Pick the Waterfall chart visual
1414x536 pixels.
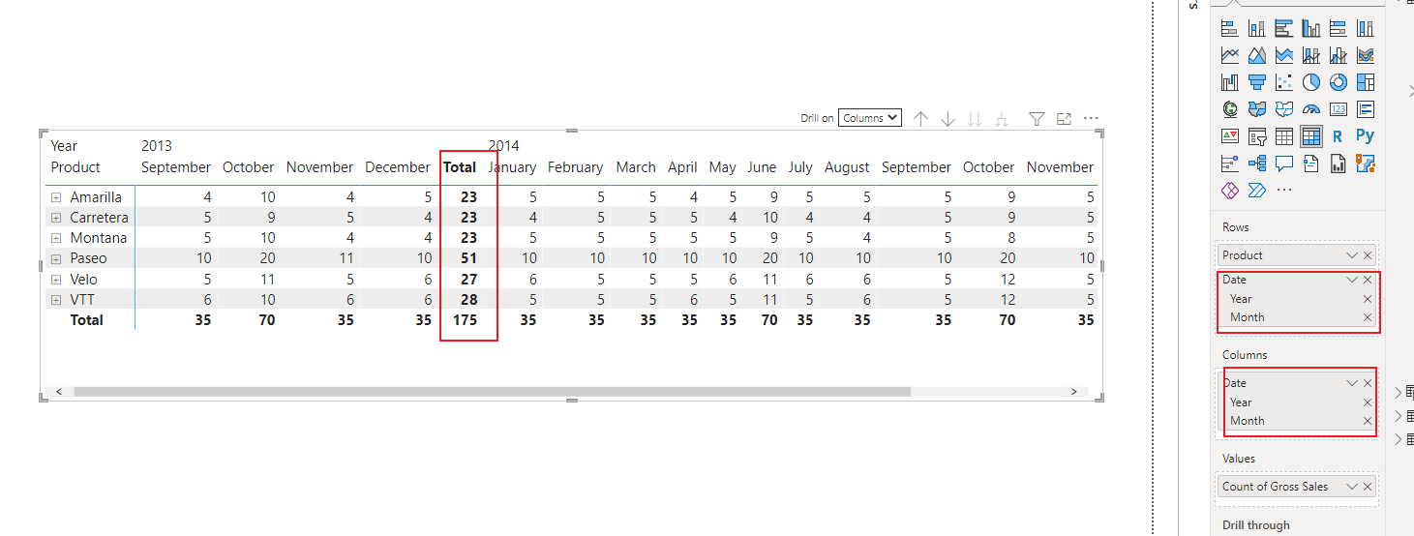pos(1230,82)
